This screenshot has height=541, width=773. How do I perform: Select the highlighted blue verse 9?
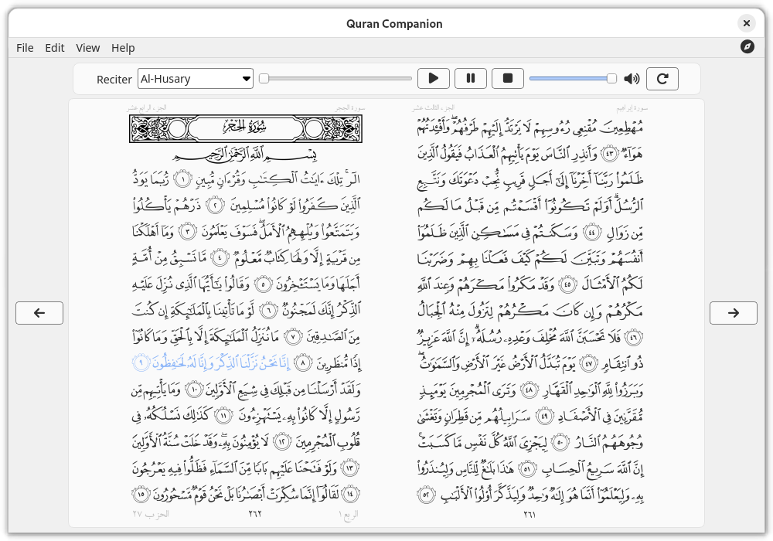click(212, 362)
